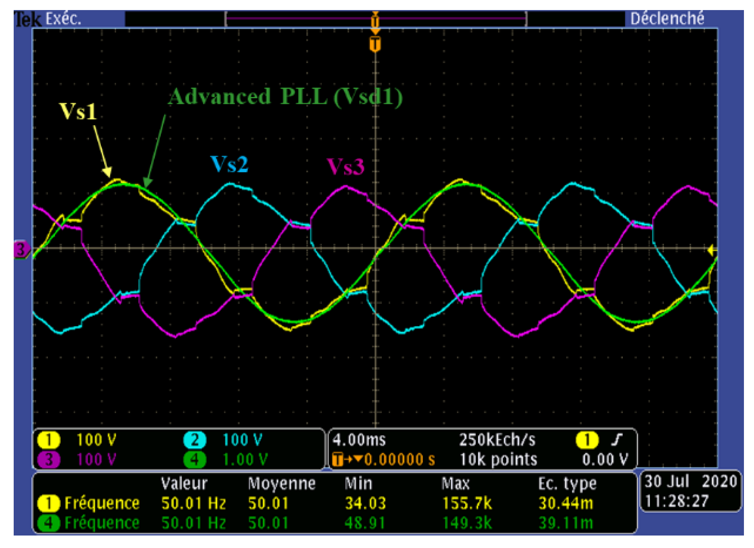754x548 pixels.
Task: Click the rising edge trigger slope icon
Action: click(617, 440)
